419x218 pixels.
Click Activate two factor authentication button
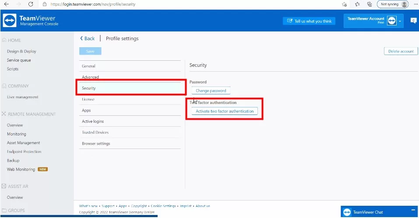coord(225,111)
